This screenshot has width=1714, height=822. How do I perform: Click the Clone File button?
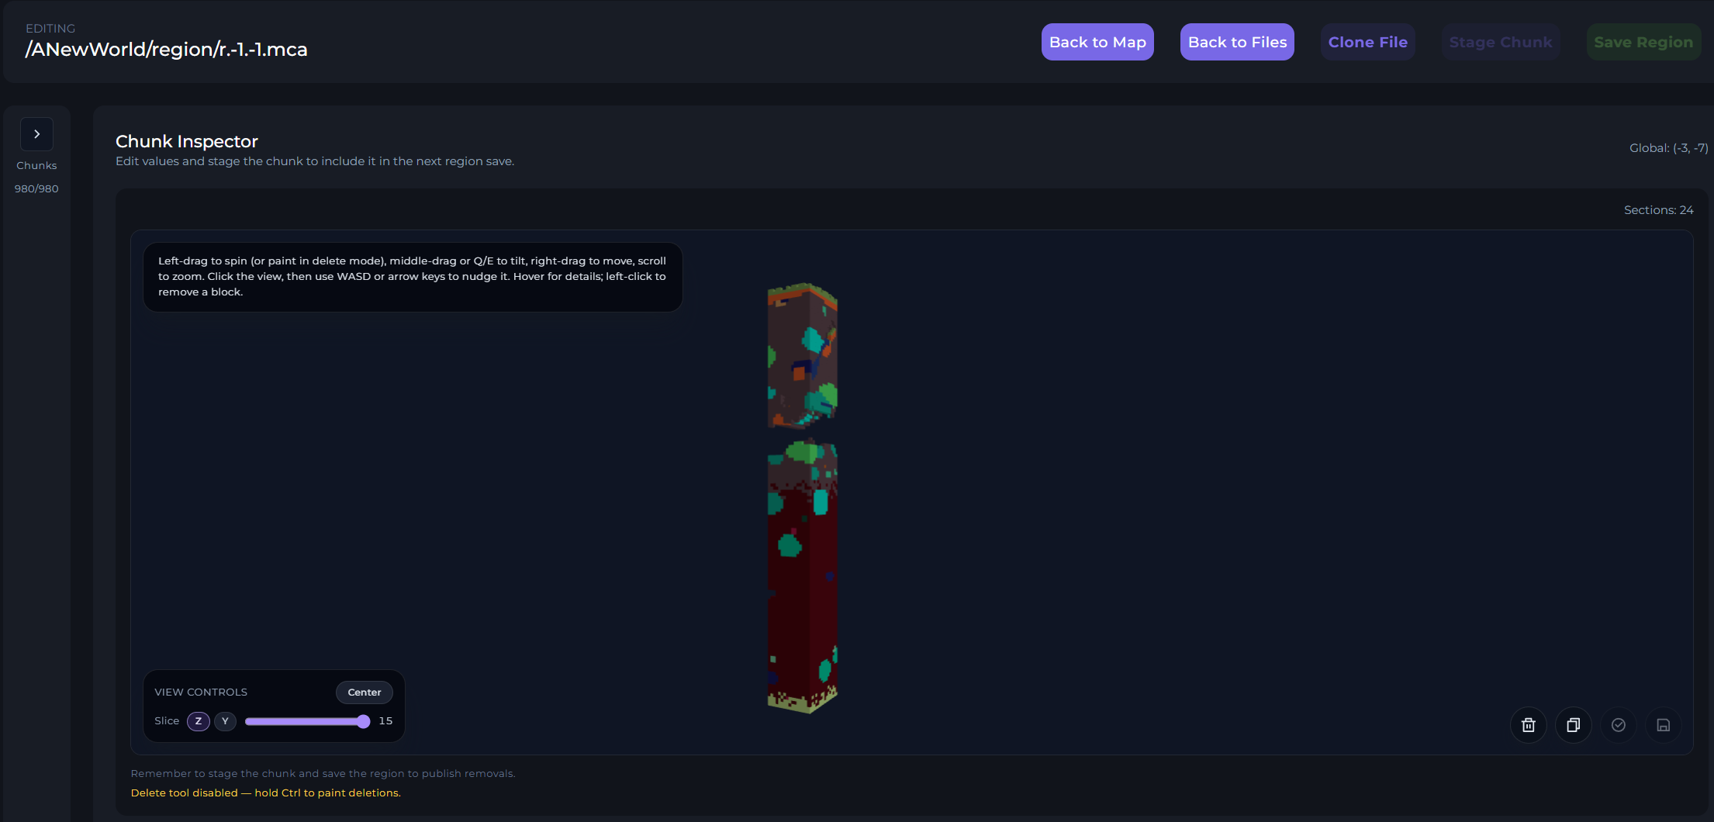tap(1367, 42)
